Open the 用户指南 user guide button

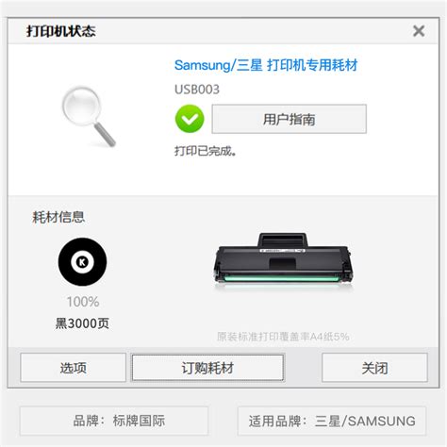(x=289, y=119)
